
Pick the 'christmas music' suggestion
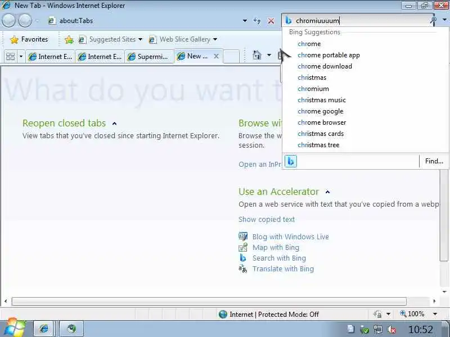[x=321, y=100]
